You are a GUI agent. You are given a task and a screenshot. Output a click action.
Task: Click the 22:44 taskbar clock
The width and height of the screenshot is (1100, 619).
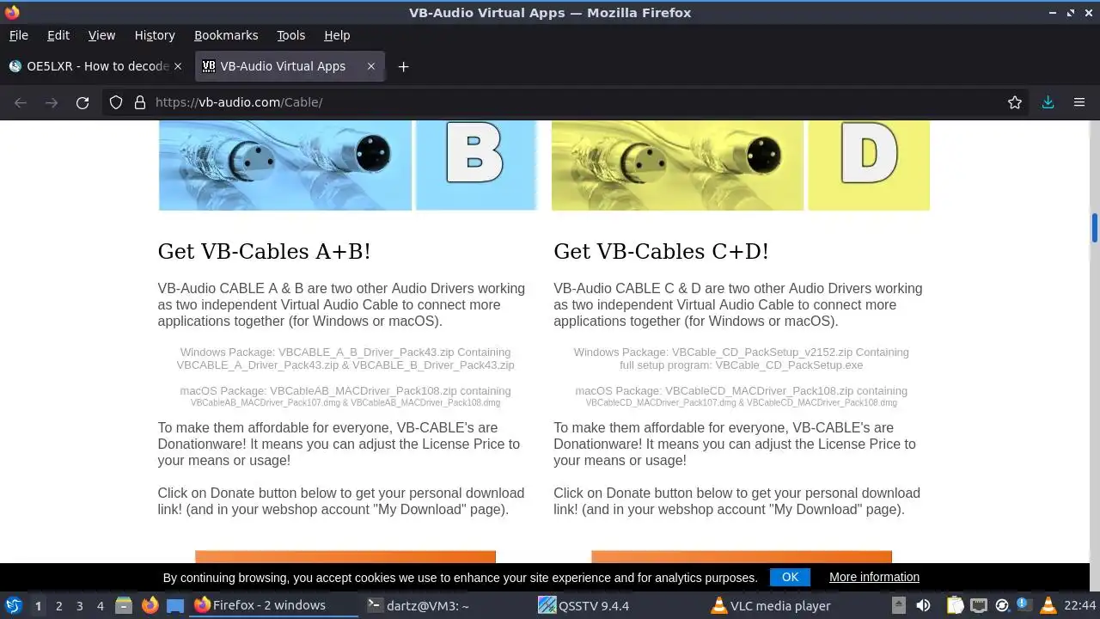coord(1080,605)
